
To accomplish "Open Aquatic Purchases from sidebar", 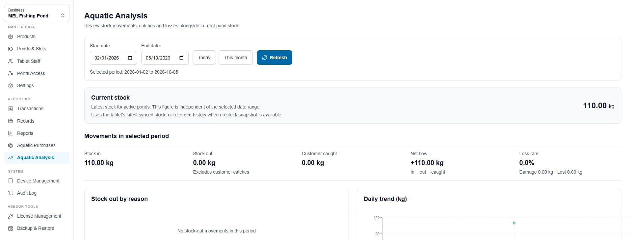I will (37, 145).
